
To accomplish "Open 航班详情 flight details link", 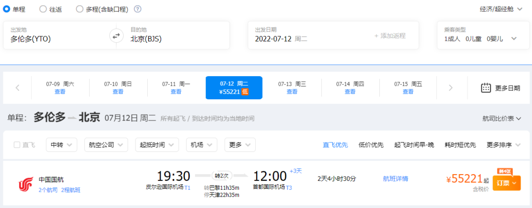I will tap(395, 179).
